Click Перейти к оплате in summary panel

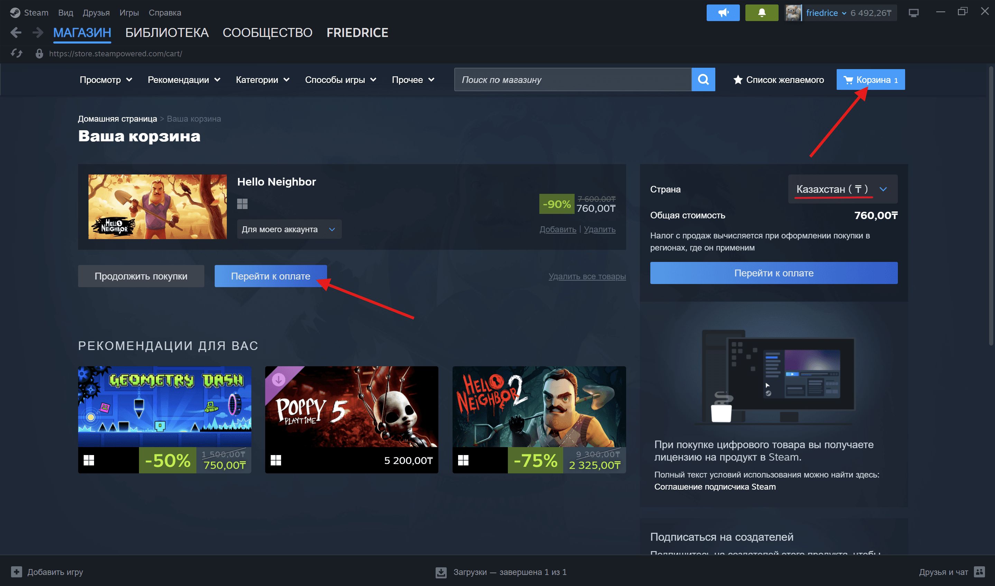[x=773, y=273]
